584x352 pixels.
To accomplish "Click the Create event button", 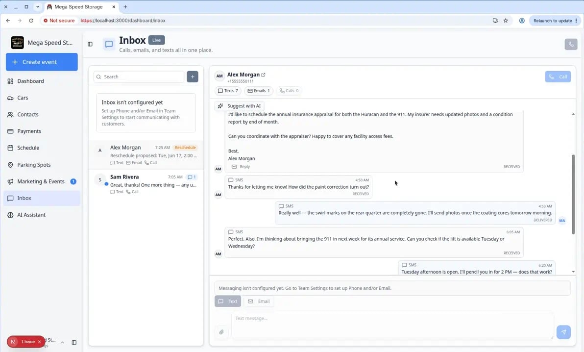I will 42,62.
